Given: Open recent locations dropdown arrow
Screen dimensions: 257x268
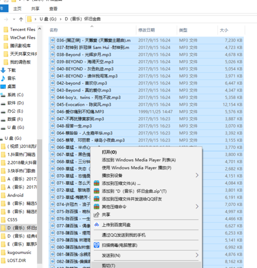Looking at the screenshot, I should pyautogui.click(x=14, y=19).
